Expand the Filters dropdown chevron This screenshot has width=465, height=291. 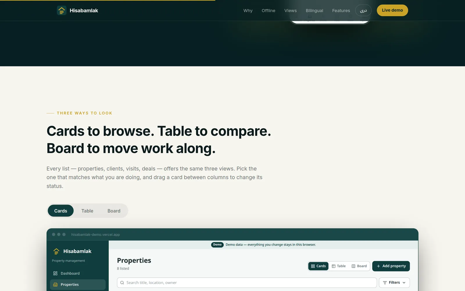pos(404,283)
